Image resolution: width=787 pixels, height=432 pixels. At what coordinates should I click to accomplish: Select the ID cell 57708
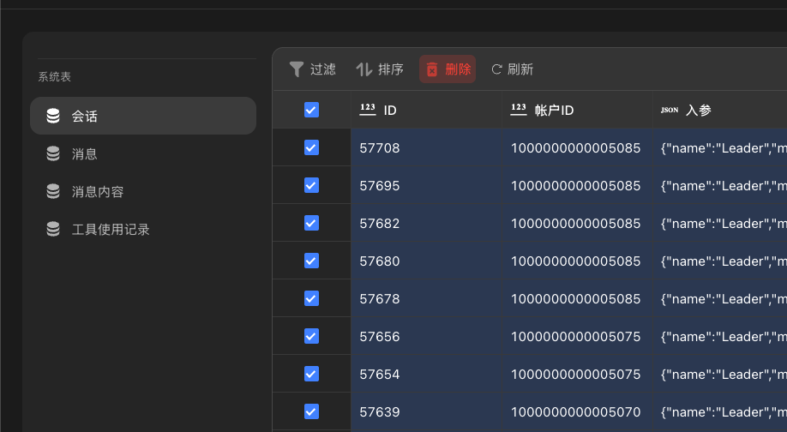[426, 147]
